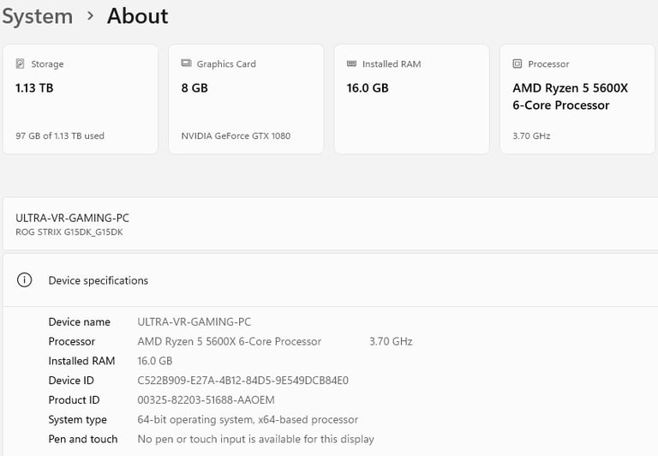Viewport: 658px width, 456px height.
Task: Collapse the Device specifications section
Action: coord(331,280)
